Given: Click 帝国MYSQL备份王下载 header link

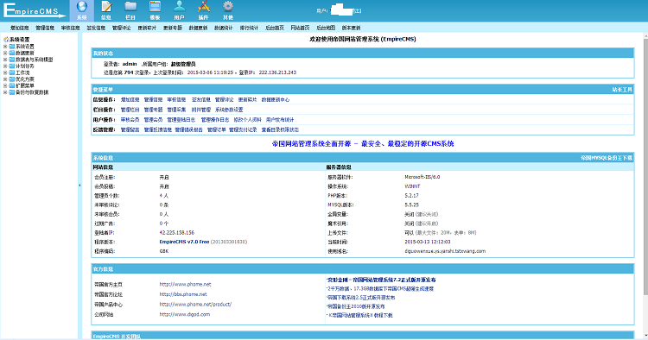Looking at the screenshot, I should pos(607,158).
